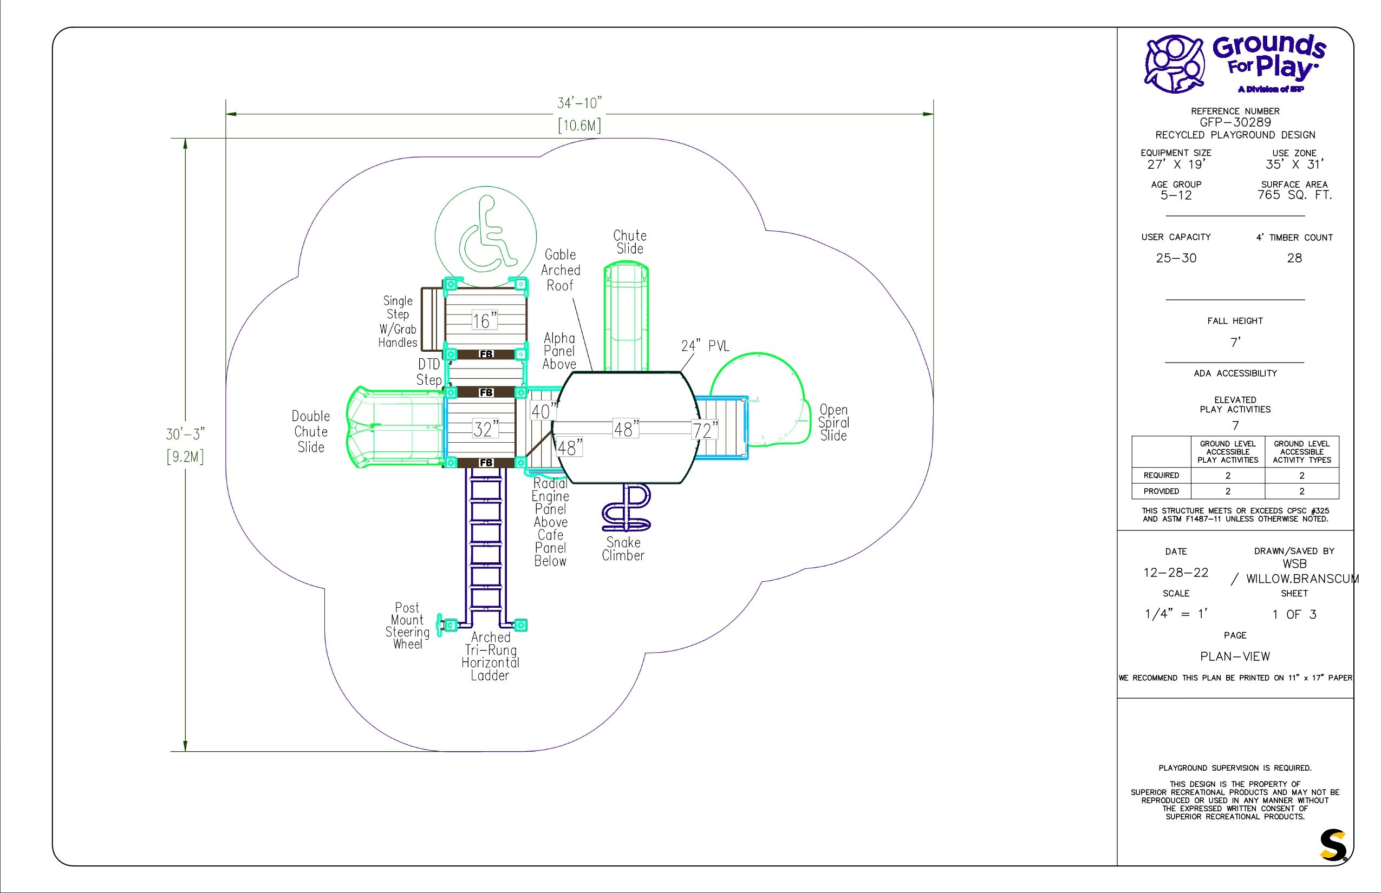
Task: Click the wheelchair accessibility symbol
Action: coord(486,236)
